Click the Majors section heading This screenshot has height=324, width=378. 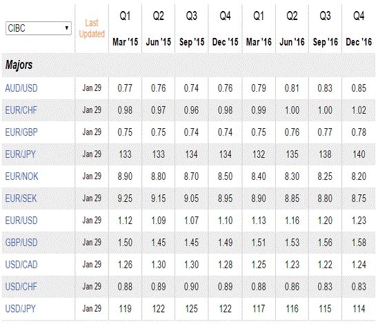click(x=19, y=65)
